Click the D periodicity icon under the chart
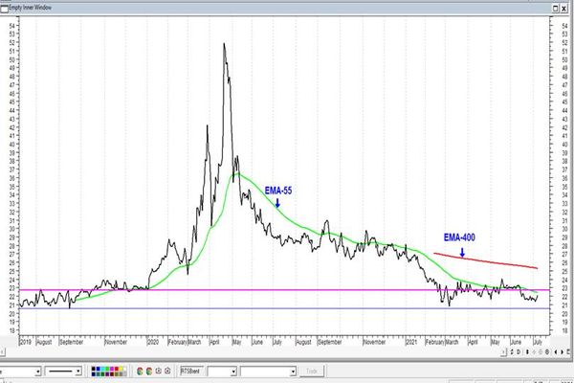This screenshot has height=383, width=574. point(519,351)
